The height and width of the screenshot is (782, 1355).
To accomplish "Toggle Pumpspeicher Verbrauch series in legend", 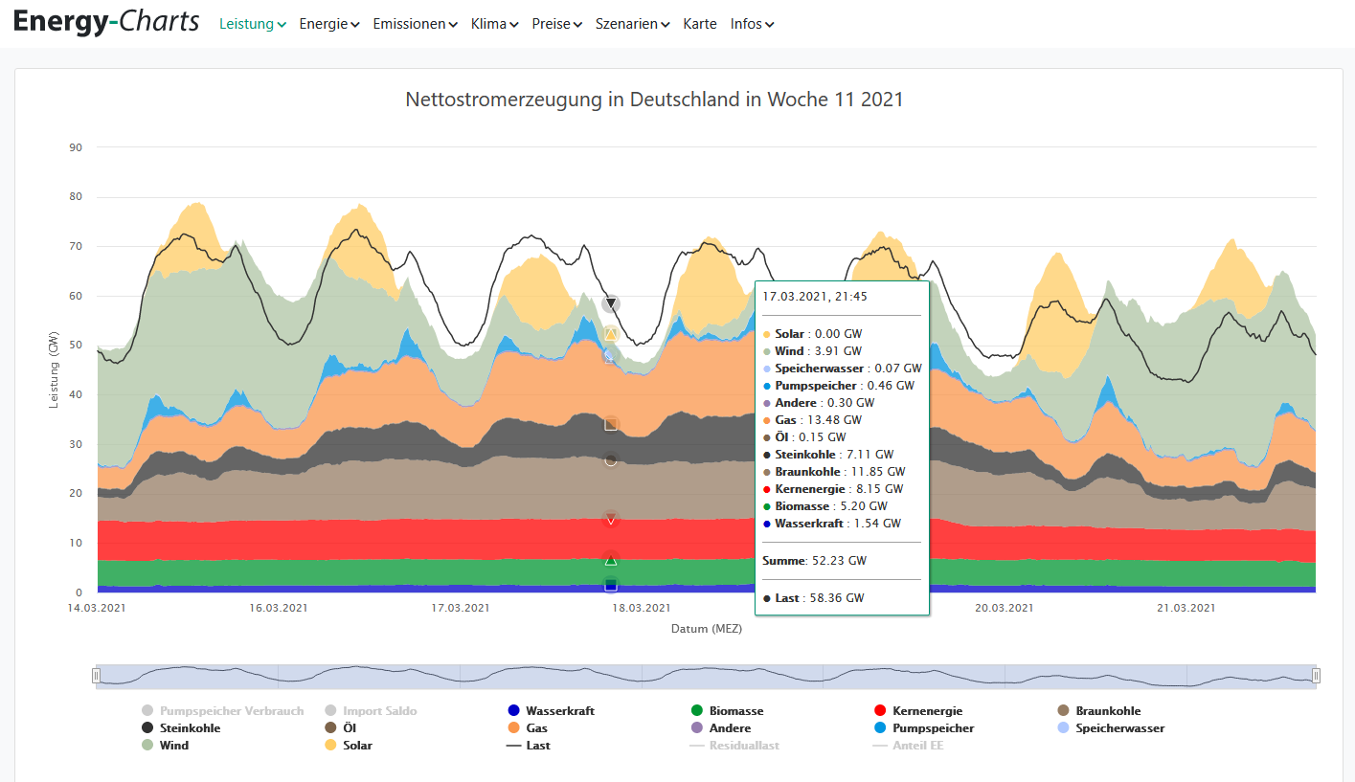I will point(223,711).
